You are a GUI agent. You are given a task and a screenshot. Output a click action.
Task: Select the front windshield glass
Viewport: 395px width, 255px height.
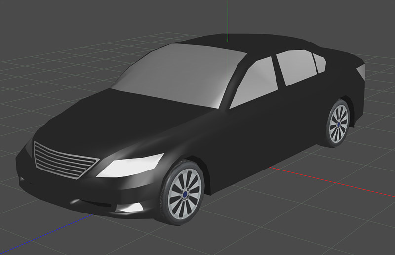tap(179, 76)
